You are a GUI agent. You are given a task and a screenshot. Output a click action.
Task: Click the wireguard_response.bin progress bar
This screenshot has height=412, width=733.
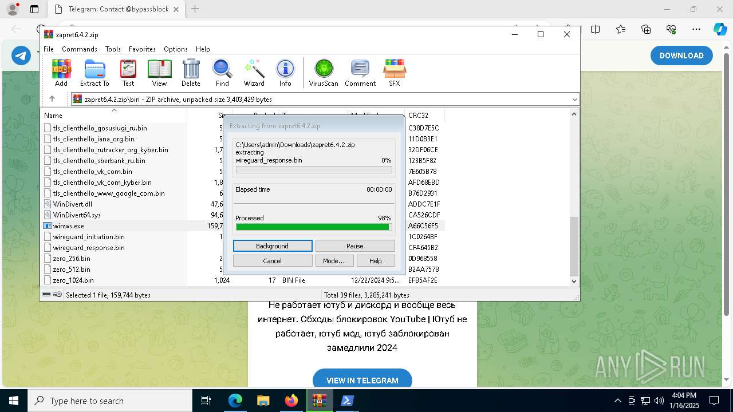coord(314,170)
